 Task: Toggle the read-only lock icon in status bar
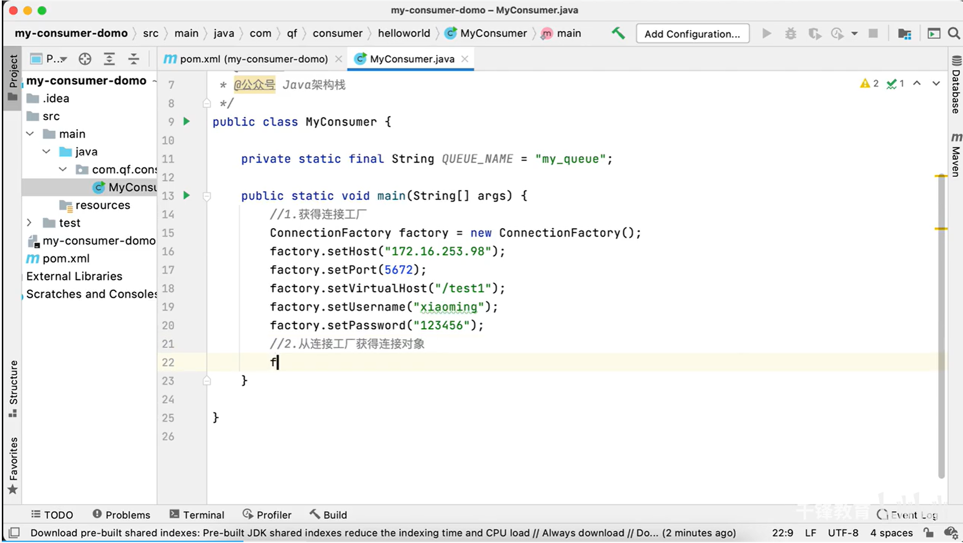(928, 532)
